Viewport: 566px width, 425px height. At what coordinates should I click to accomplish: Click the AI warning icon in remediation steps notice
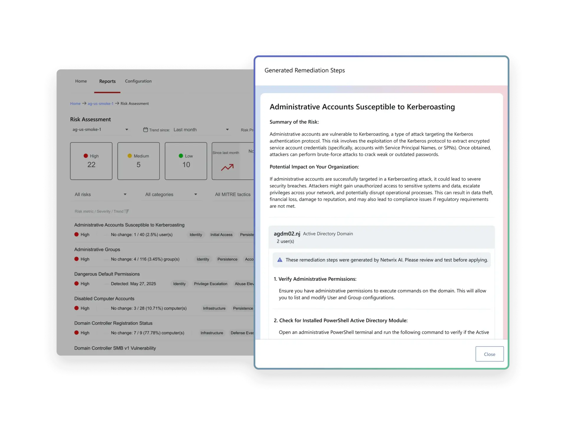pyautogui.click(x=280, y=260)
